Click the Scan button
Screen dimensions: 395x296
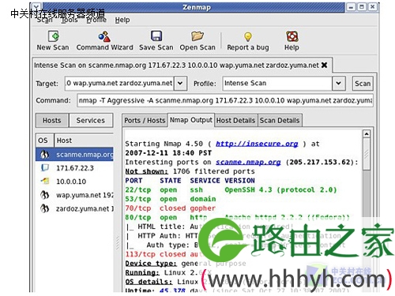coord(363,84)
